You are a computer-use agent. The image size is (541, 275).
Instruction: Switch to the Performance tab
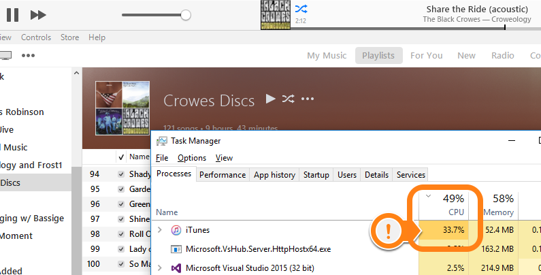click(x=223, y=175)
